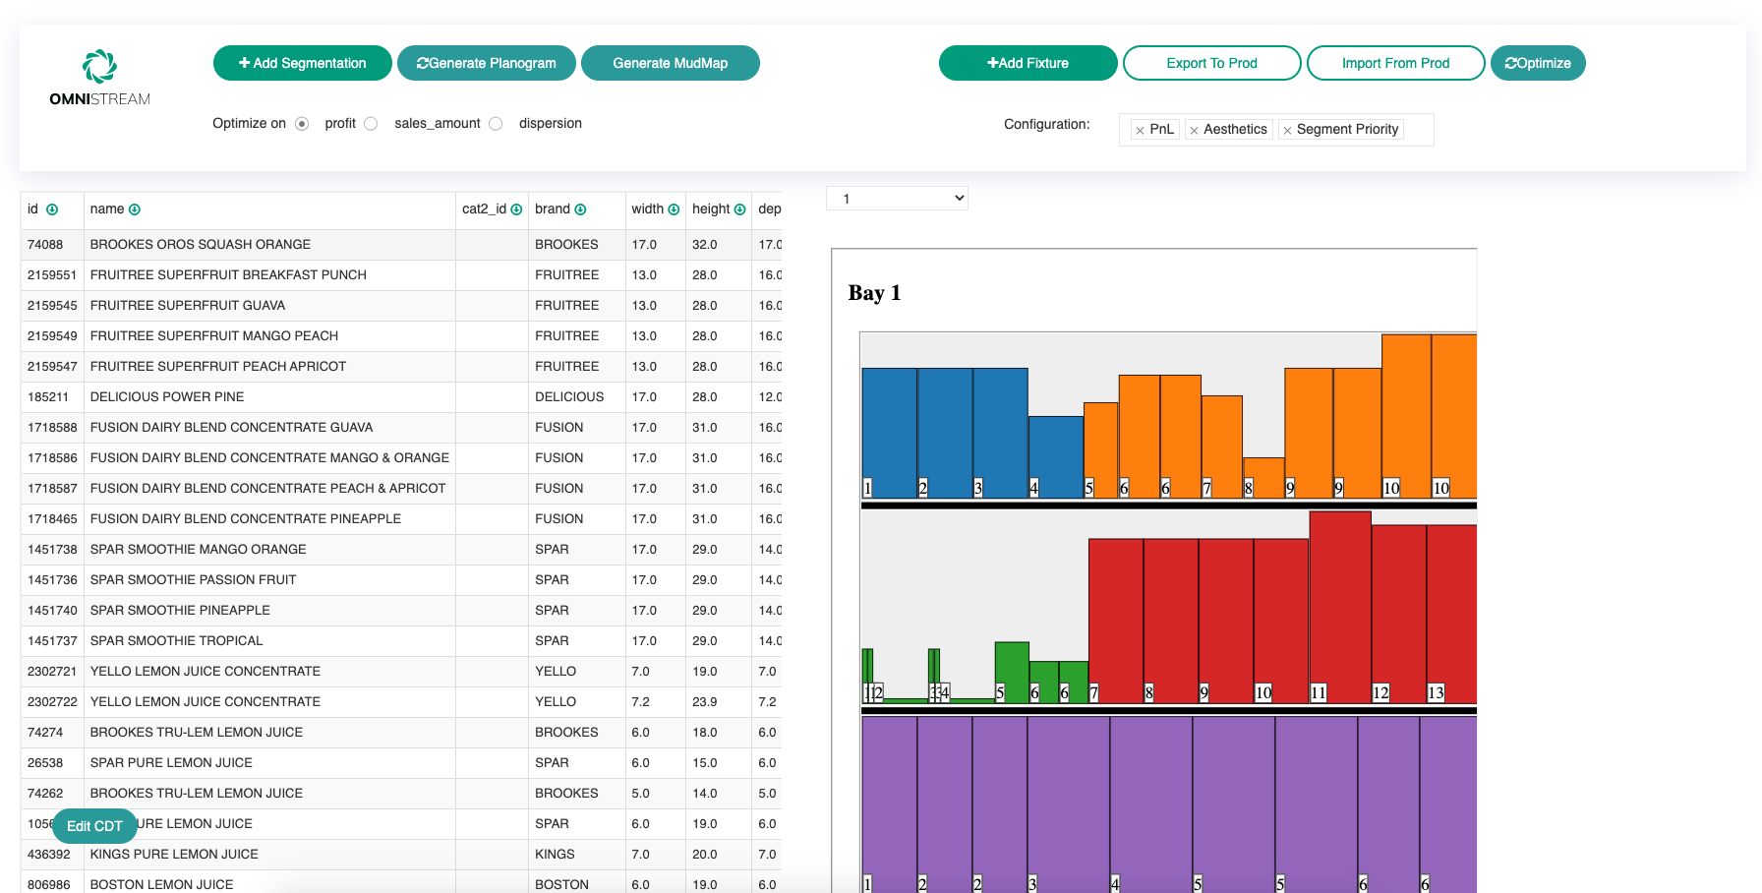The image size is (1762, 893).
Task: Select green product block labeled 5
Action: click(x=1012, y=673)
